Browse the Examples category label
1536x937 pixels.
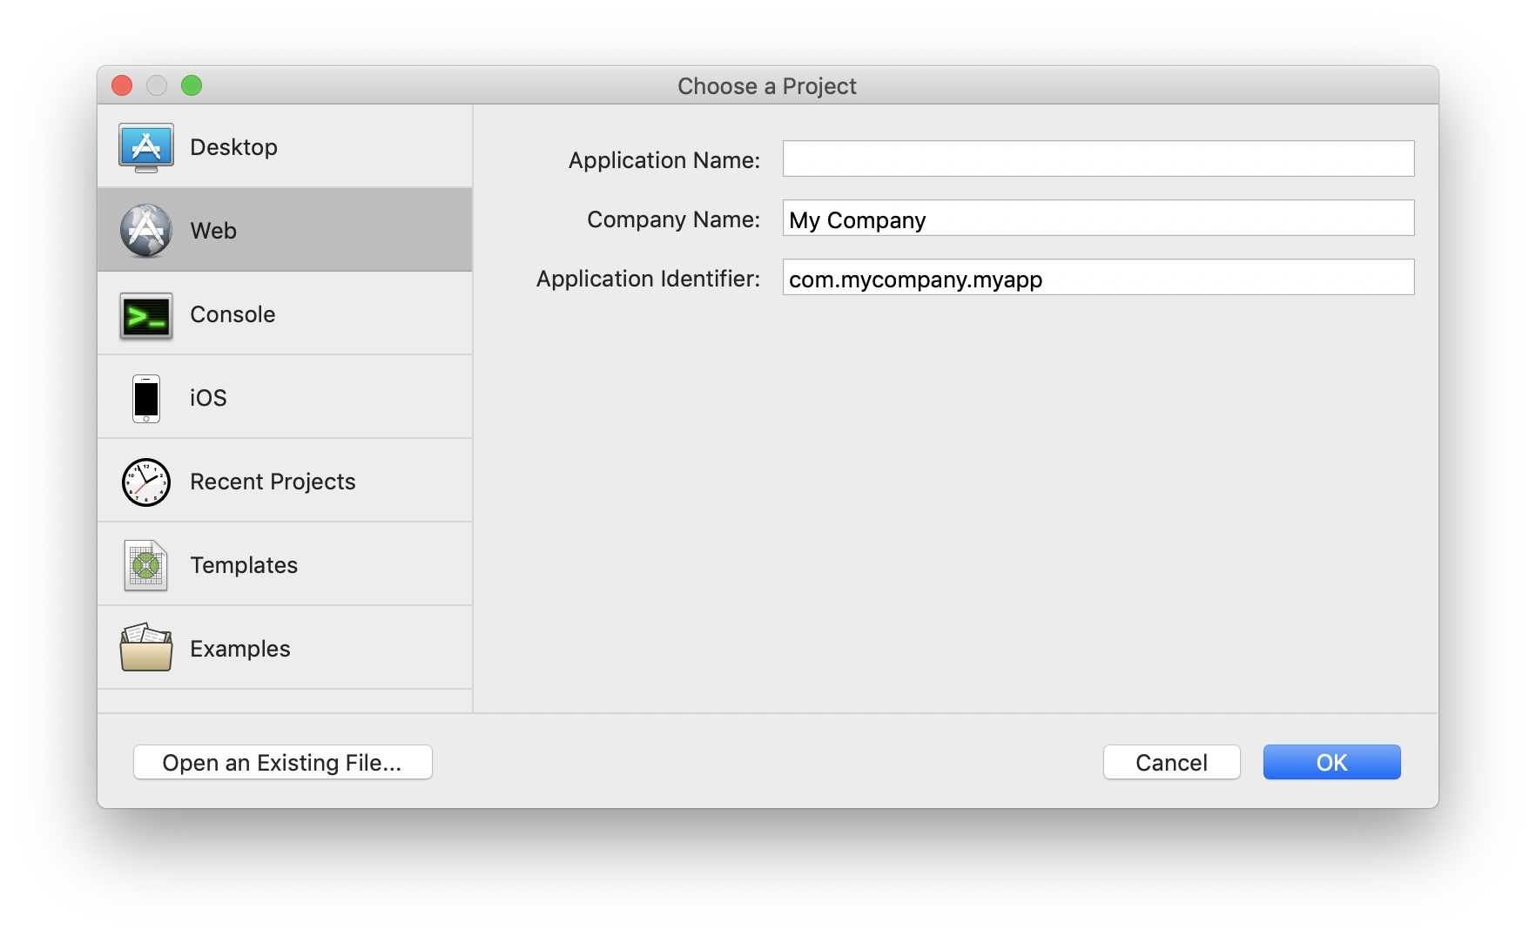[x=240, y=649]
